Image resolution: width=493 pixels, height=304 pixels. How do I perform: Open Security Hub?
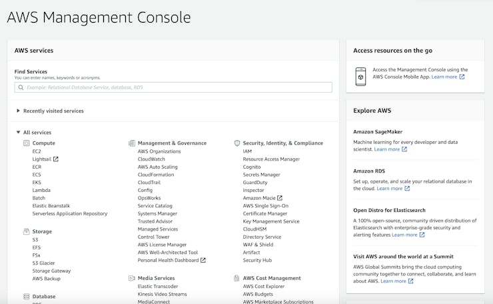point(257,261)
